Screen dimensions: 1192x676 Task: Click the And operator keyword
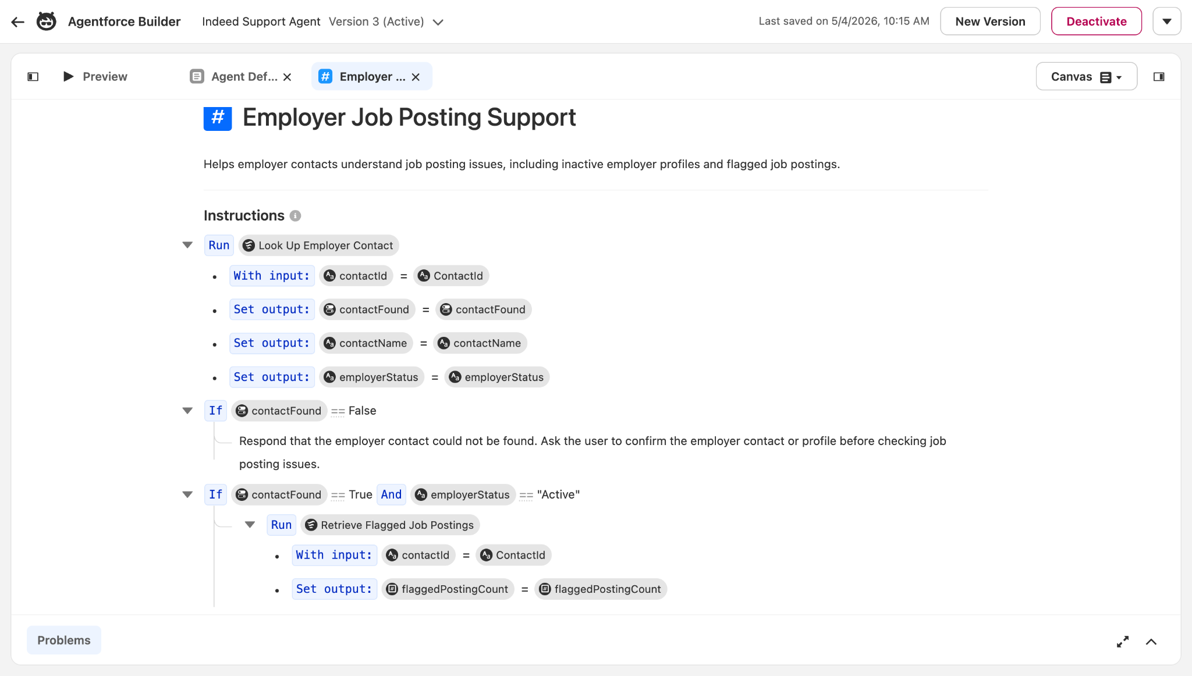(x=391, y=494)
